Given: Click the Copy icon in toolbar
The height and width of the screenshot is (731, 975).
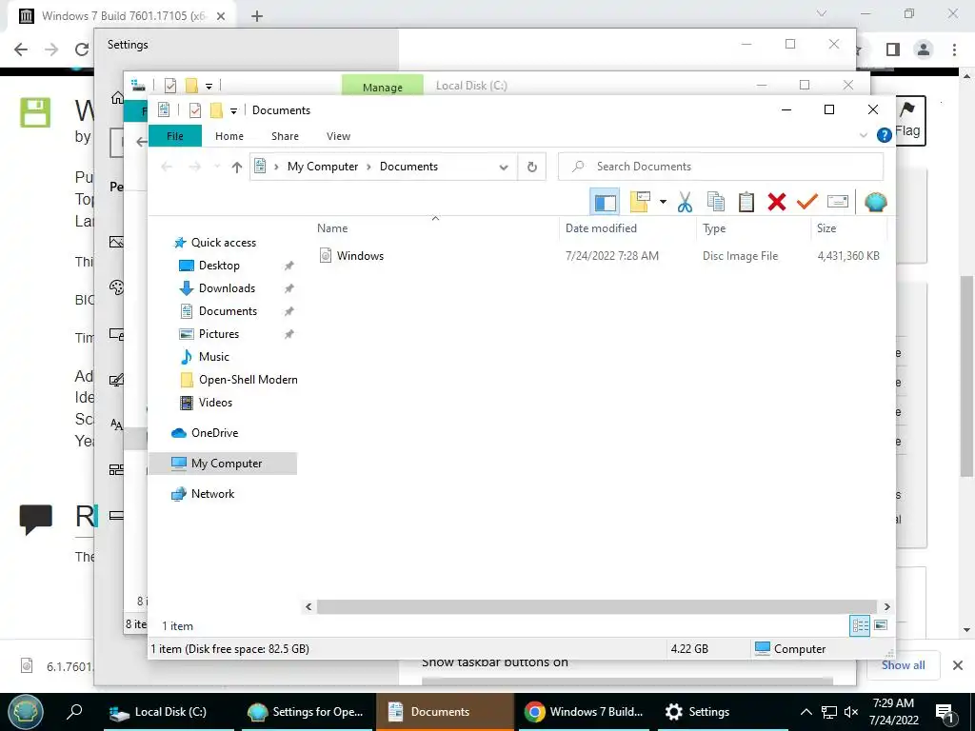Looking at the screenshot, I should 716,202.
